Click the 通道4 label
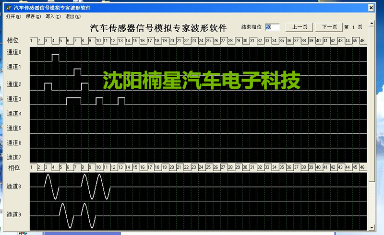This screenshot has height=235, width=384. [x=14, y=114]
